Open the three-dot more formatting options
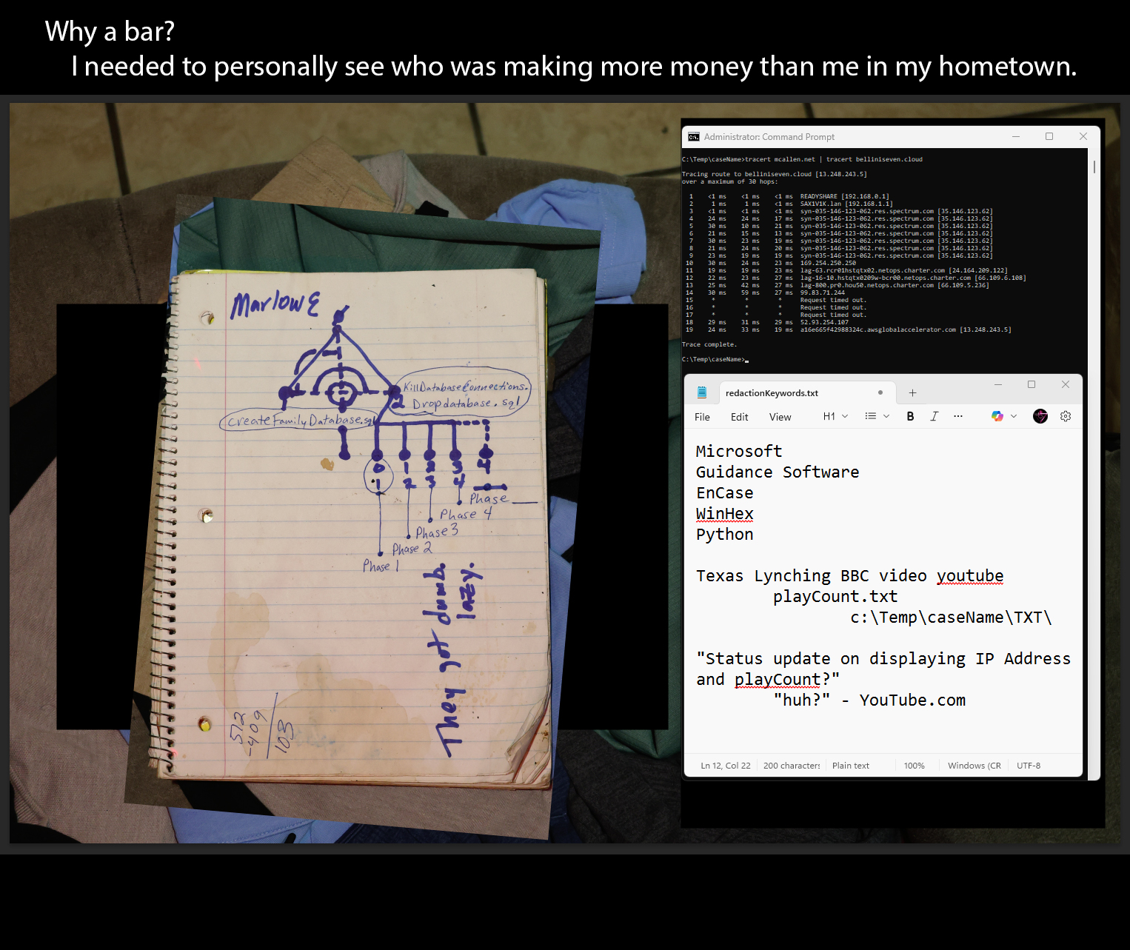Image resolution: width=1130 pixels, height=950 pixels. point(958,416)
